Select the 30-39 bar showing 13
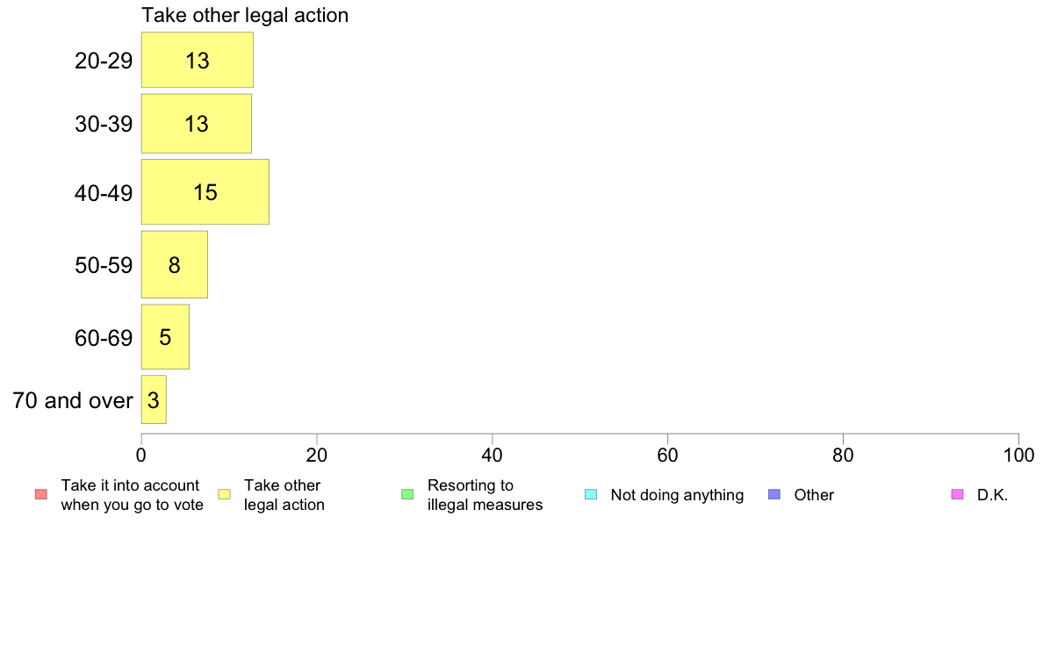Screen dimensions: 1043x646 (197, 124)
